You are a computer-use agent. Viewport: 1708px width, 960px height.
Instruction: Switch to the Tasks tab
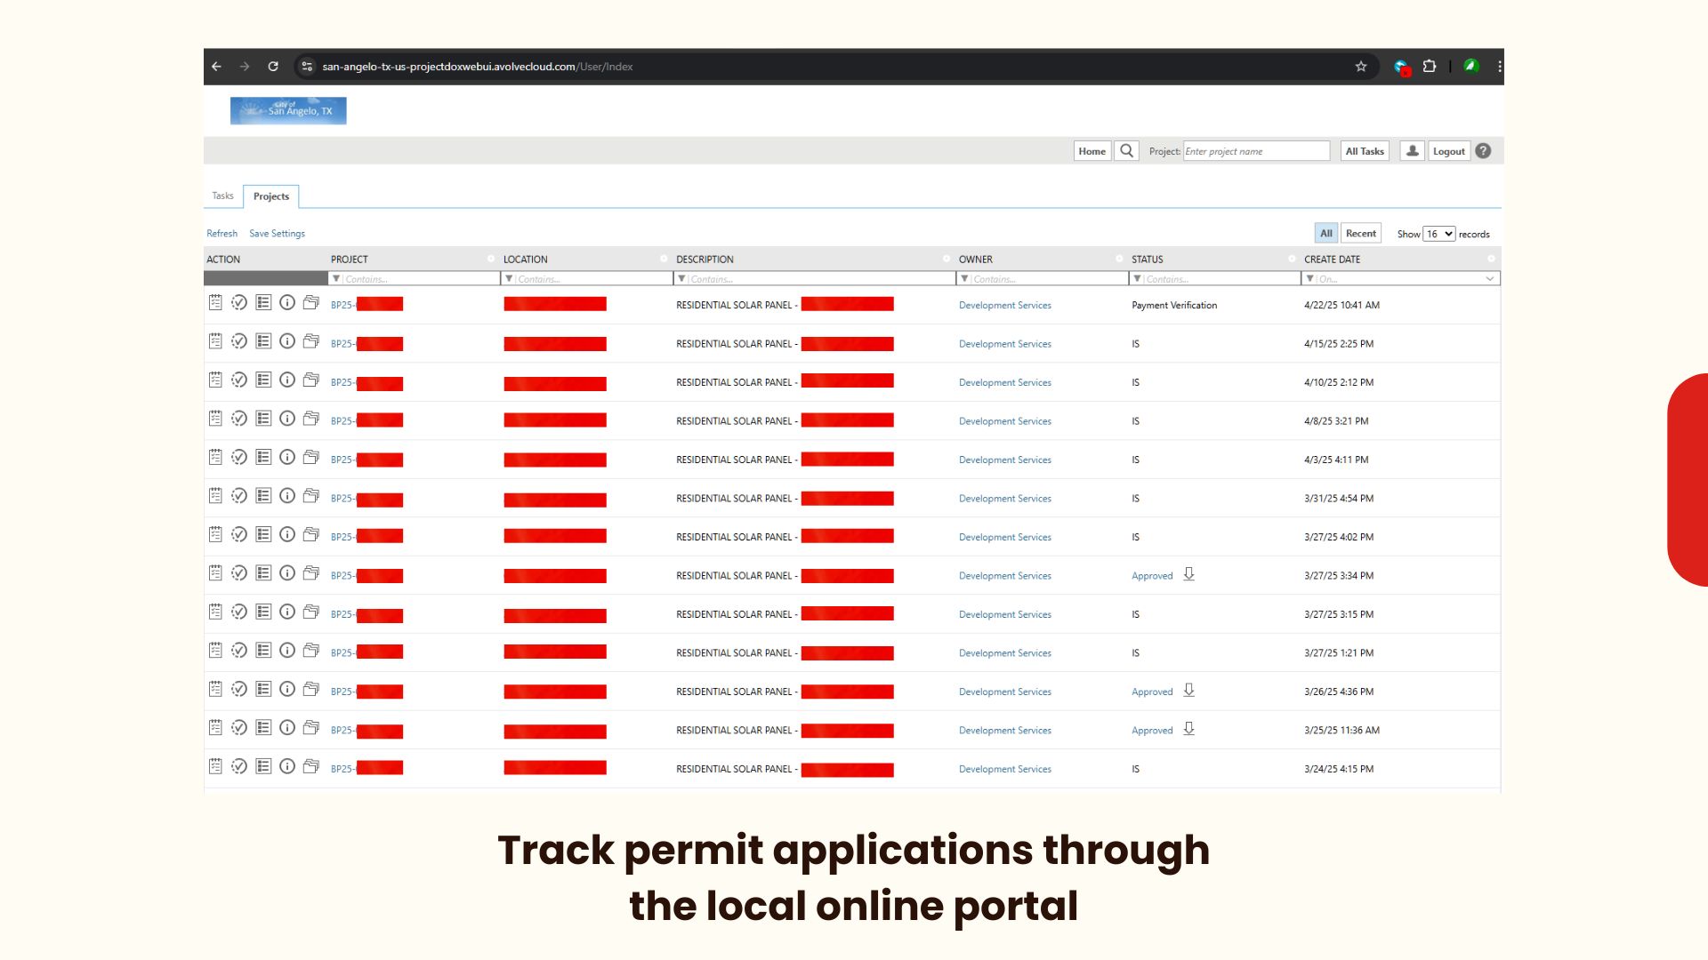[222, 196]
